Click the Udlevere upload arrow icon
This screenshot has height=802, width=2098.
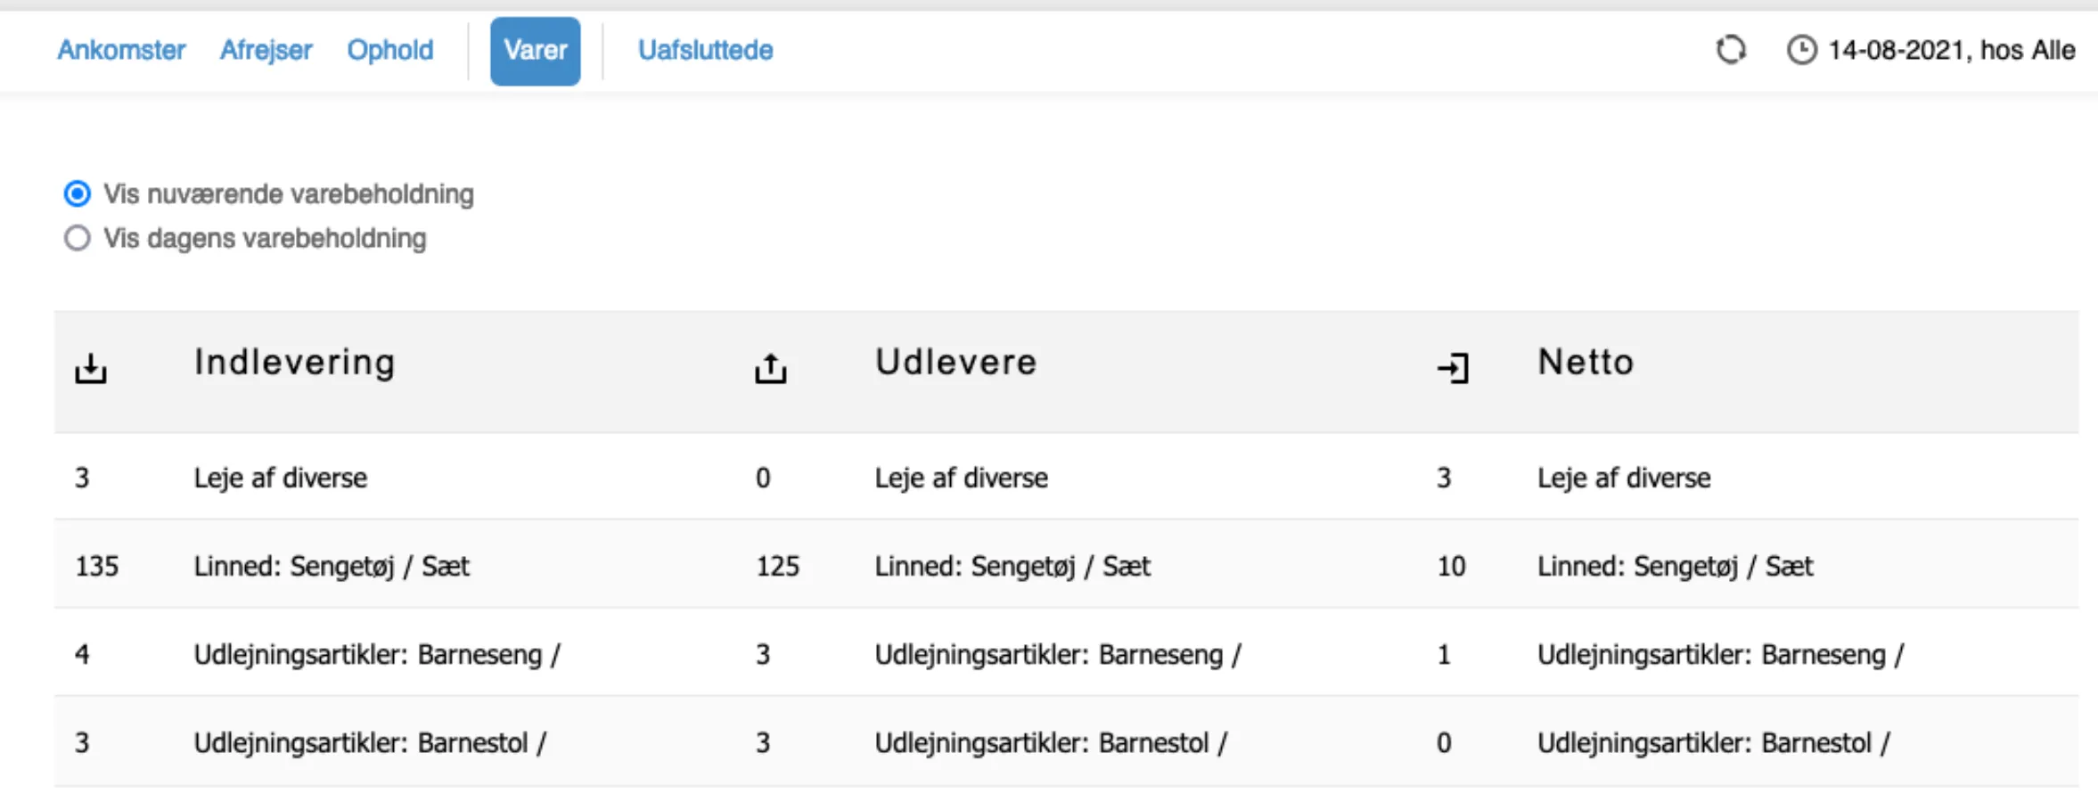point(768,366)
